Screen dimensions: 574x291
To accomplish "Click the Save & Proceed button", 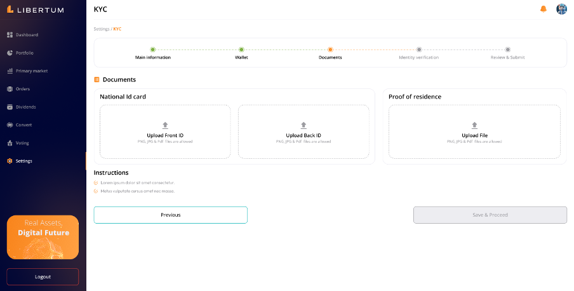I will point(490,215).
